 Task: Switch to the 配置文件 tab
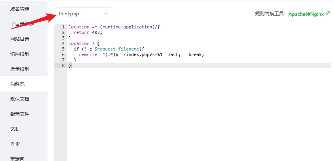tap(19, 114)
